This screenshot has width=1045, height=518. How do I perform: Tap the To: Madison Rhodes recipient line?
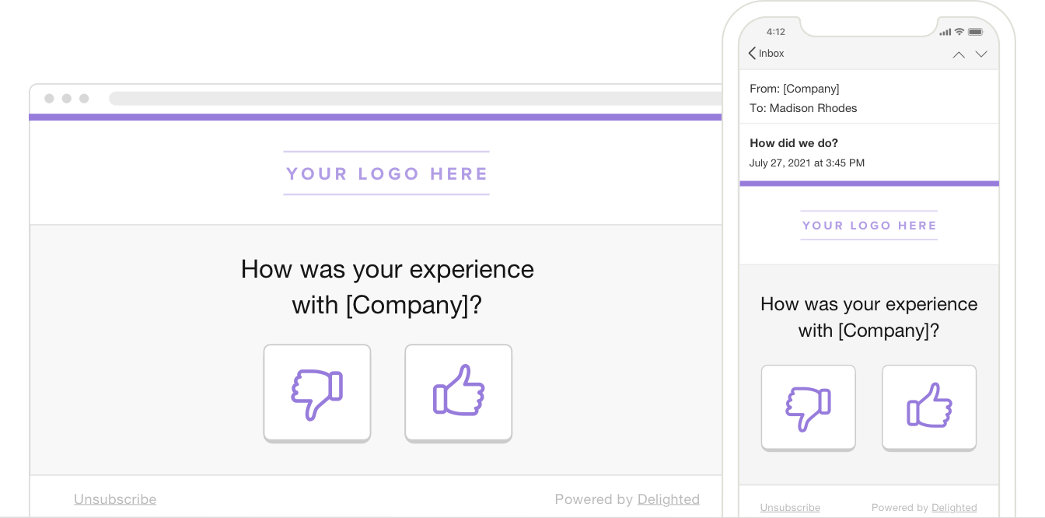(x=803, y=108)
